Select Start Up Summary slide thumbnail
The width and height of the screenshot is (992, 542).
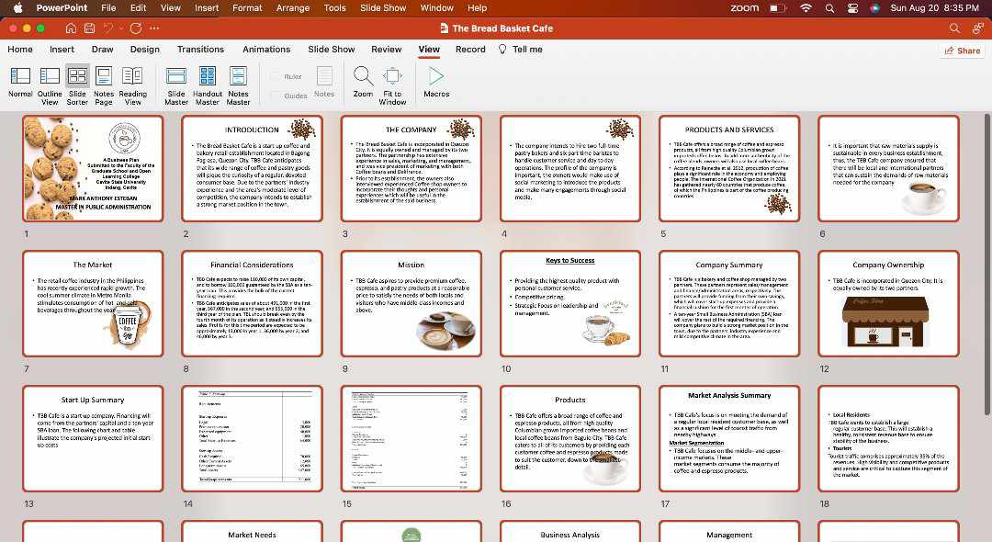(x=93, y=438)
